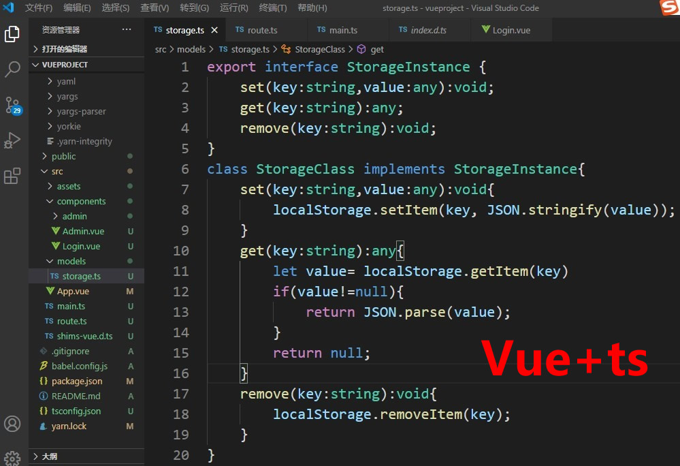Open the Run and Debug view
This screenshot has width=680, height=466.
[12, 140]
